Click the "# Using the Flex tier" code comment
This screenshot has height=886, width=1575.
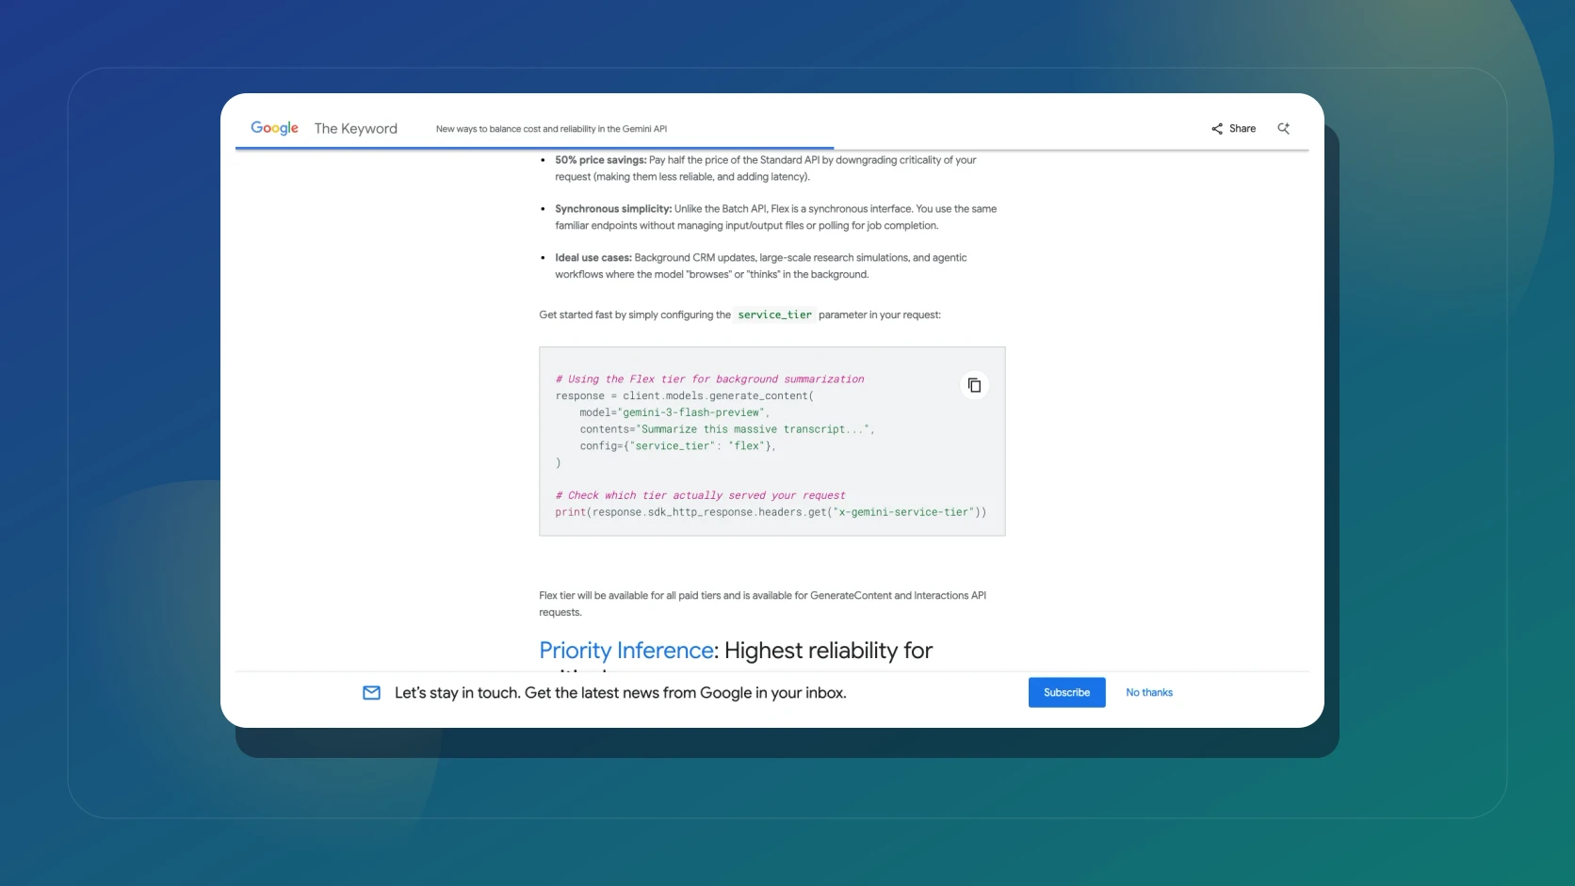point(709,379)
